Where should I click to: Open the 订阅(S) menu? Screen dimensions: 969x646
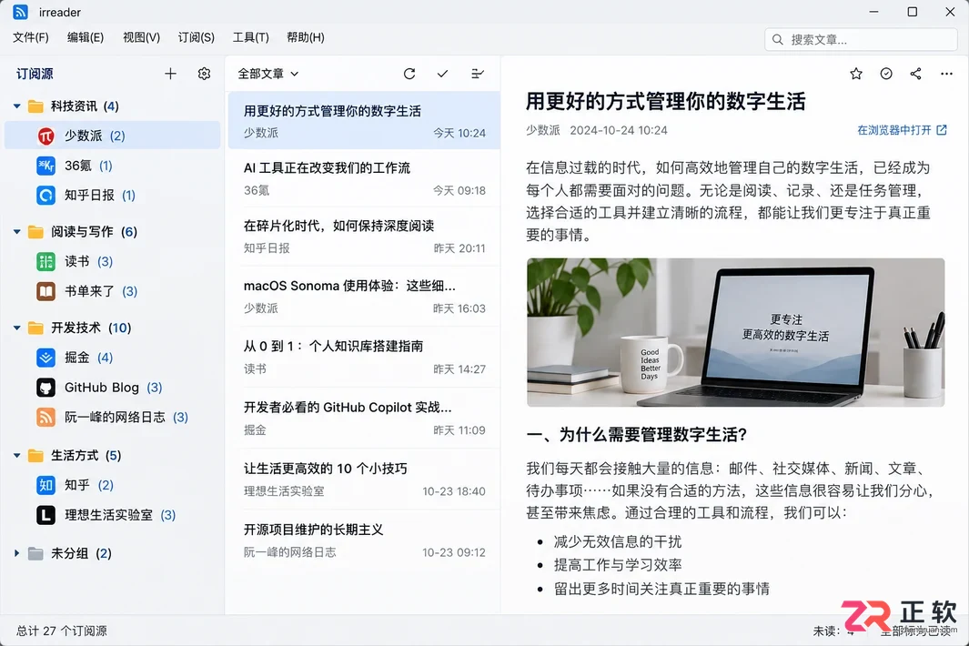coord(196,37)
